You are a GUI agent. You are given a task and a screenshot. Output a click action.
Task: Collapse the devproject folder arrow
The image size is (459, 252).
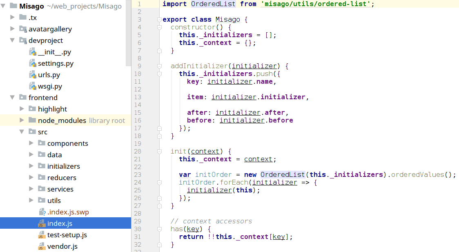pos(13,40)
